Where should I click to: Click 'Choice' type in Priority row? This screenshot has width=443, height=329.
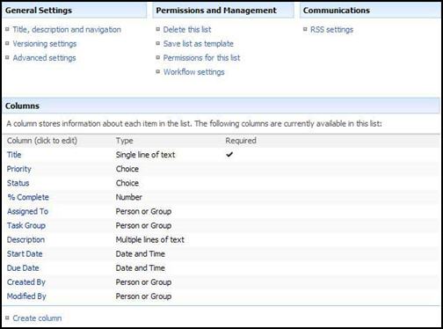(x=127, y=169)
